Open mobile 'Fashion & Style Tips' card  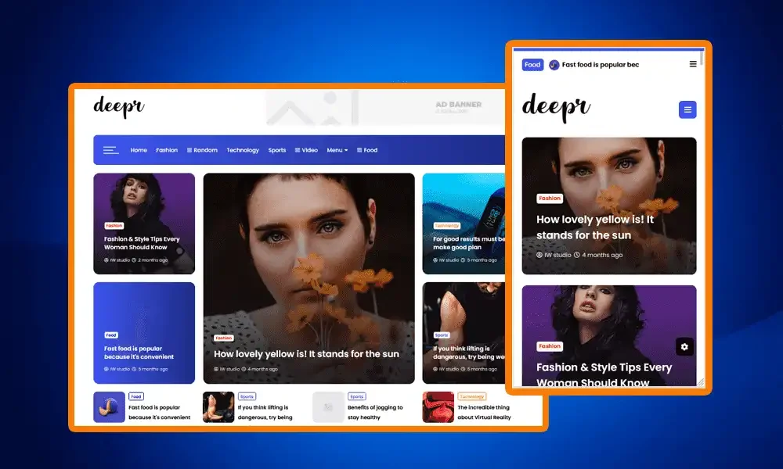608,335
